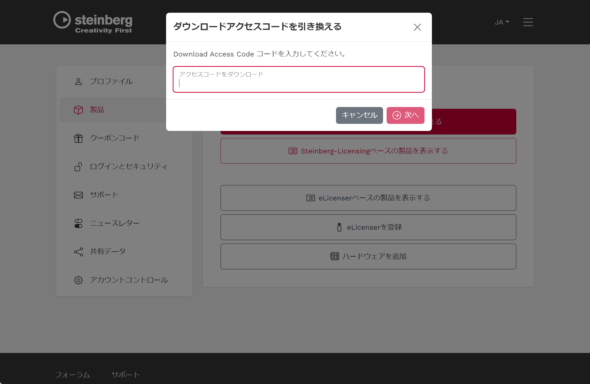Click list icon beside Steinberg-Licensing button
The width and height of the screenshot is (590, 384).
293,151
